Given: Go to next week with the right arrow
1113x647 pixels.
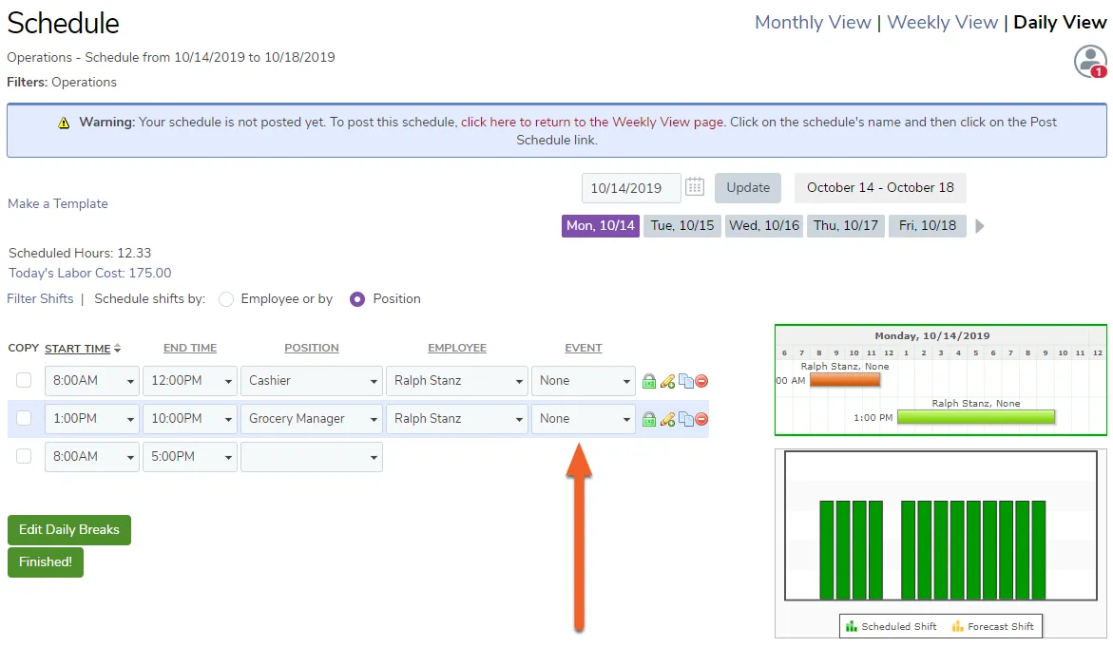Looking at the screenshot, I should pos(980,226).
